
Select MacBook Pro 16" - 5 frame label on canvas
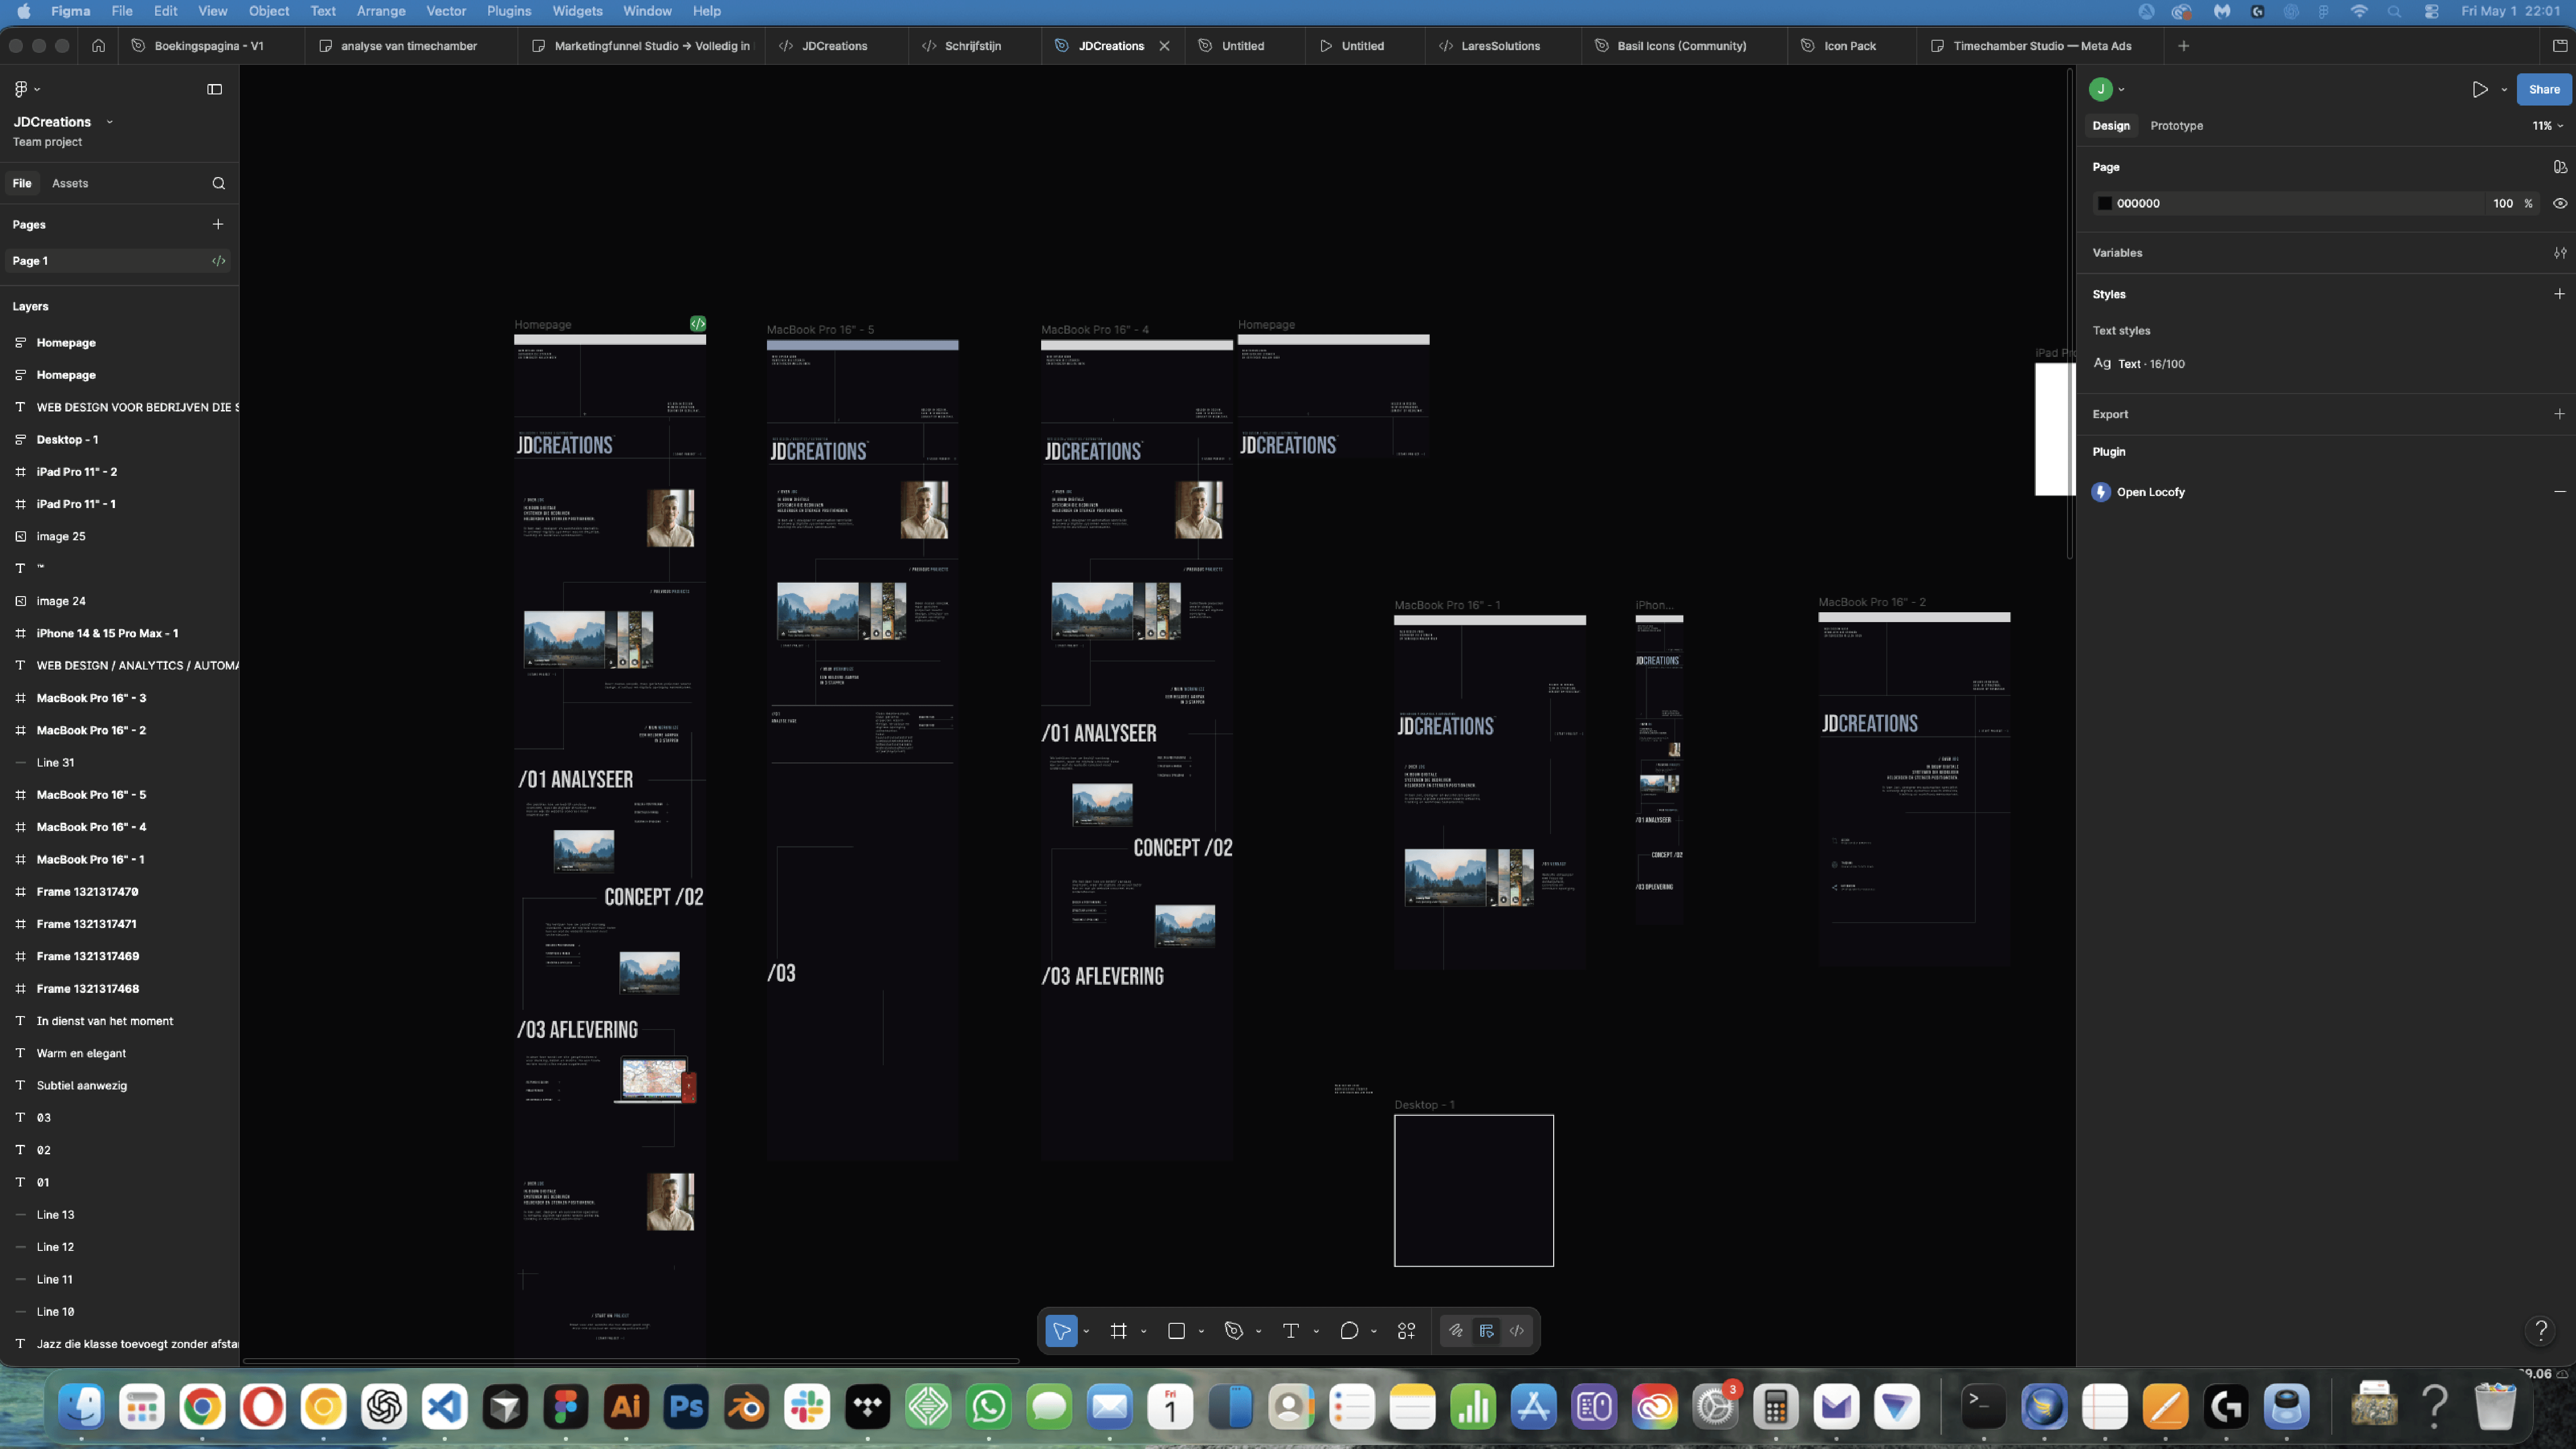820,330
